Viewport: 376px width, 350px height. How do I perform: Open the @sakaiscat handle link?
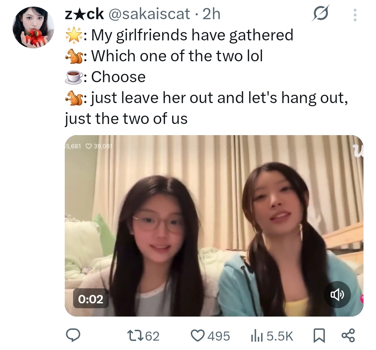149,14
